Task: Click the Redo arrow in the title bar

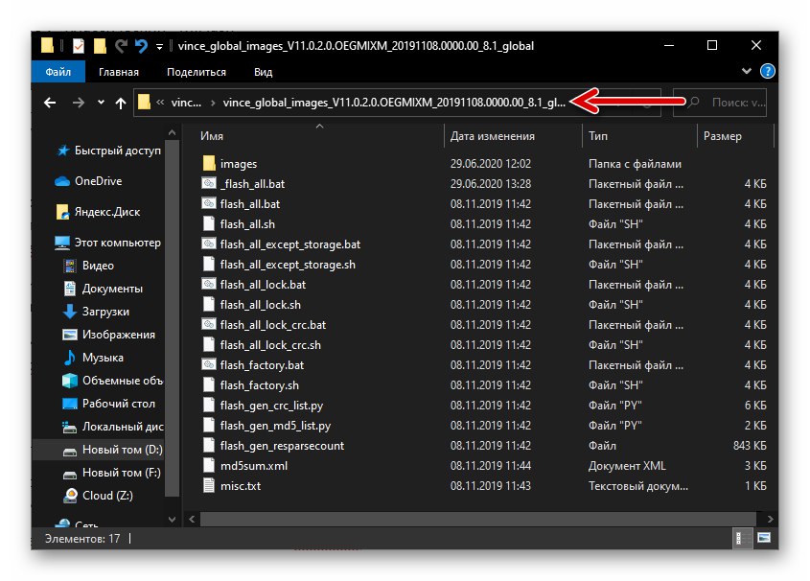Action: 122,45
